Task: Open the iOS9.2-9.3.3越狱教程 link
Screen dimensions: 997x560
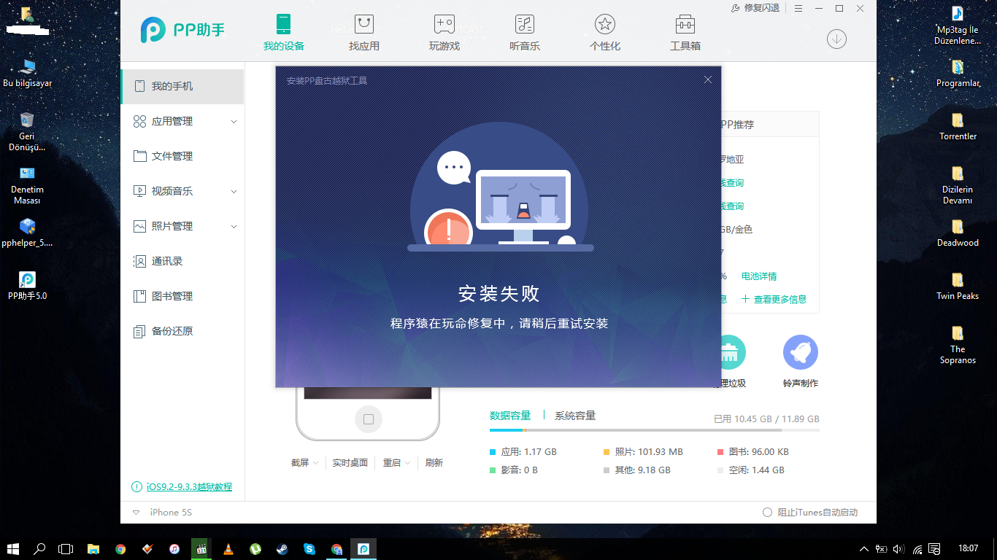Action: click(189, 486)
